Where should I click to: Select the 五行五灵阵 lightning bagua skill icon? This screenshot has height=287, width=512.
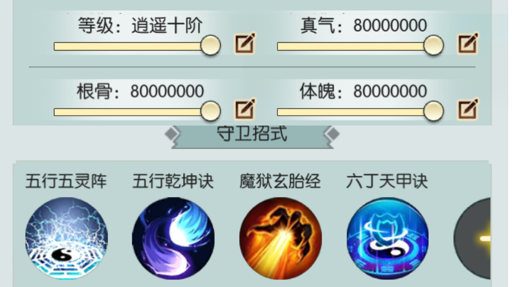[x=67, y=238]
